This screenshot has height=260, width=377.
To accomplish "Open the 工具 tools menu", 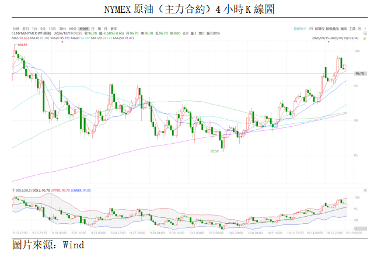I will (x=352, y=29).
